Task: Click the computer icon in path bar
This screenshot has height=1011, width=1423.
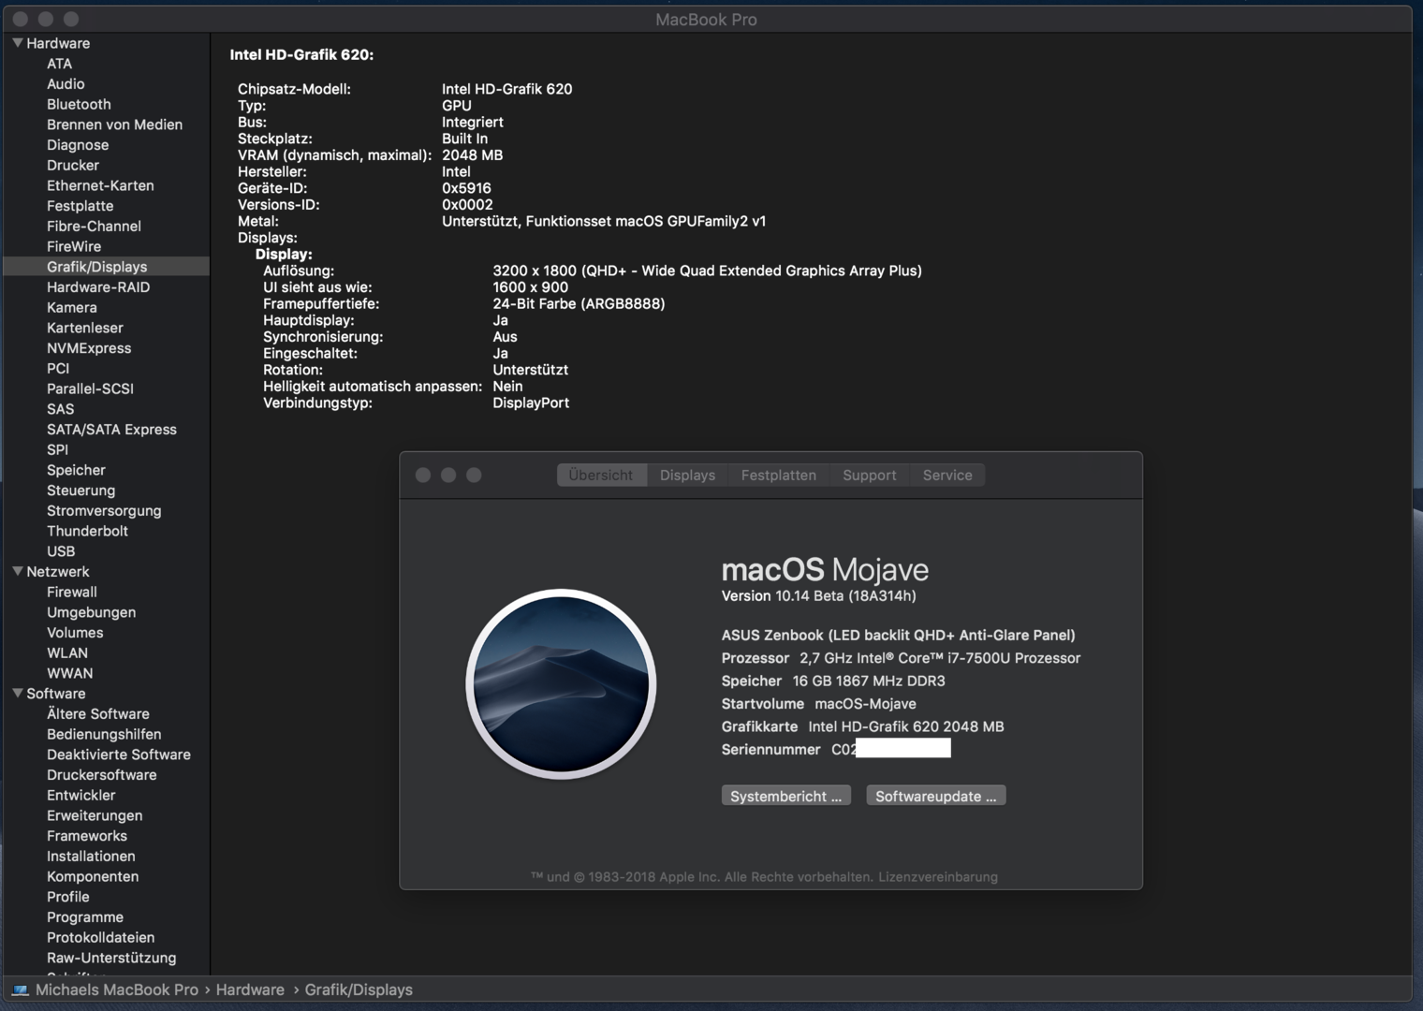Action: pyautogui.click(x=21, y=989)
